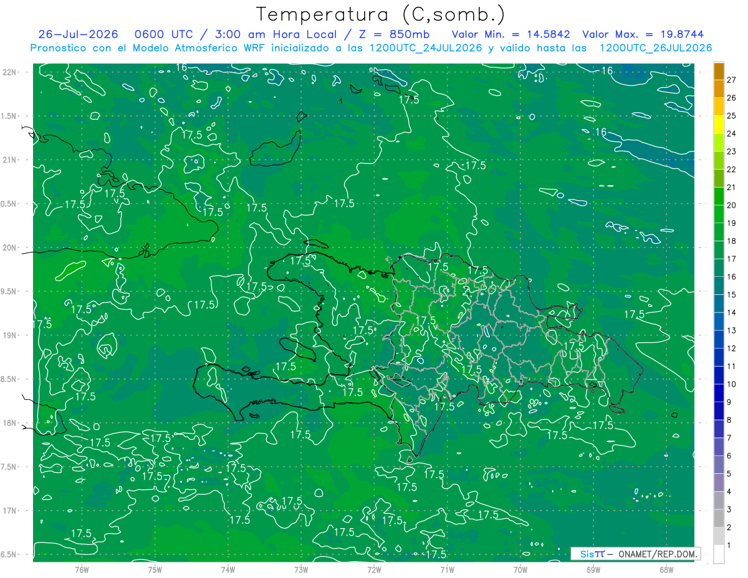Click the truncated latitude label '9.5N'

click(x=9, y=291)
